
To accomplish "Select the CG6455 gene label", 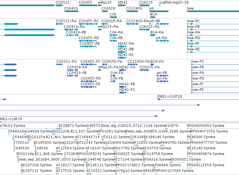I will pos(85,3).
